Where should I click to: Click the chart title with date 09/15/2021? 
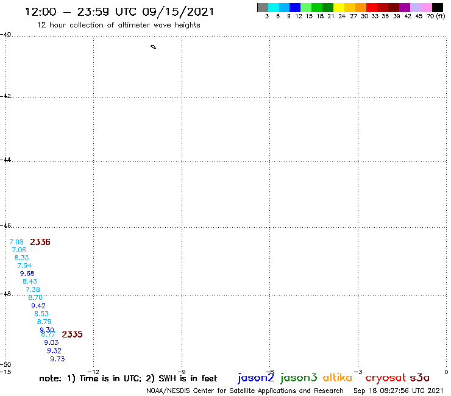tap(119, 12)
